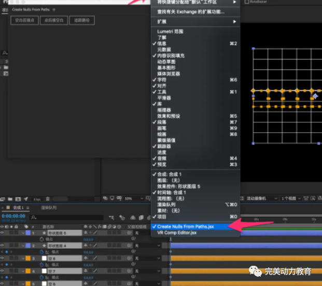Screen dimensions: 322x286
Task: Choose Create Nulls From Paths.jsx menu item
Action: coord(195,226)
